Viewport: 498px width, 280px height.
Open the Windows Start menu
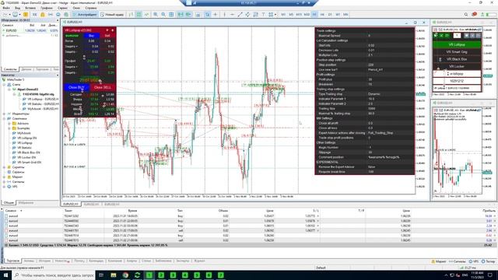pos(5,275)
